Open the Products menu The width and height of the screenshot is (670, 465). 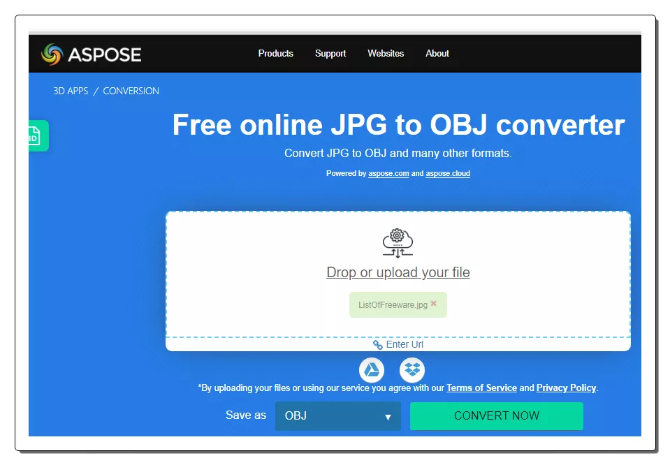[275, 53]
